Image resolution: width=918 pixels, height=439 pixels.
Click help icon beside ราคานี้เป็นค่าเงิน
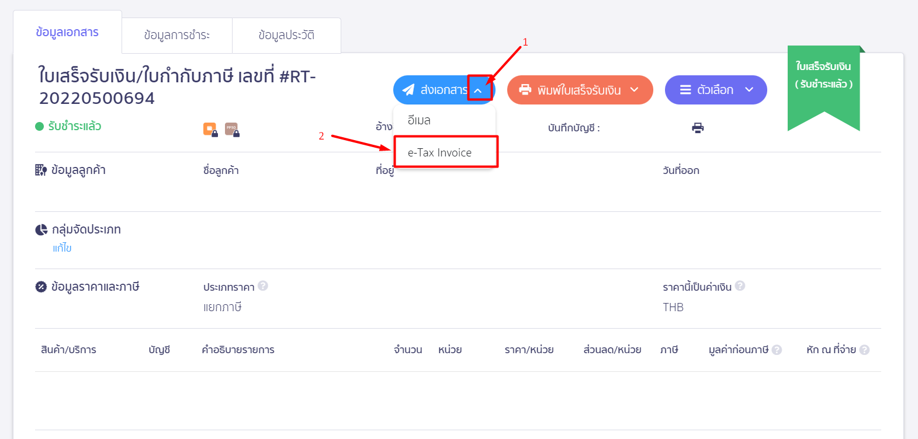(740, 286)
